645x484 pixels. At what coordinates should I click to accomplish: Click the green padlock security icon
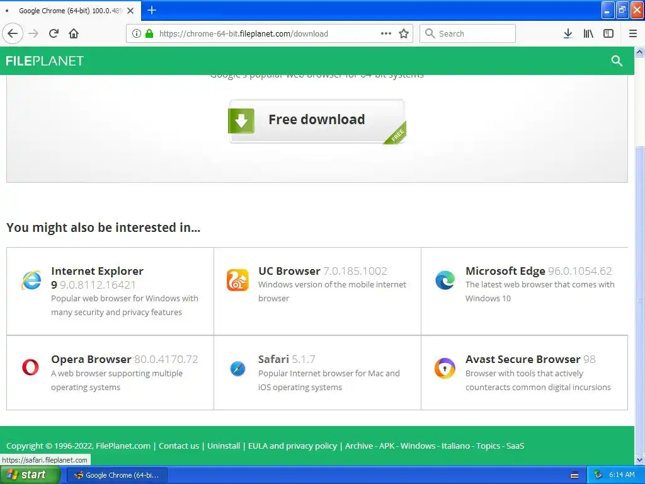pyautogui.click(x=149, y=34)
